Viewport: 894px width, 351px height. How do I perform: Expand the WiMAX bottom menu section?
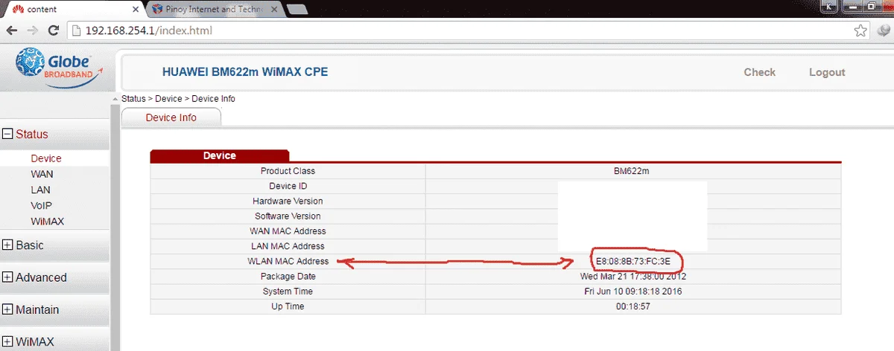pyautogui.click(x=8, y=342)
